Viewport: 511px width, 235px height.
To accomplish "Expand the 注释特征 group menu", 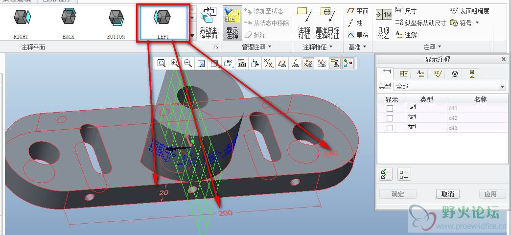I will coord(318,47).
